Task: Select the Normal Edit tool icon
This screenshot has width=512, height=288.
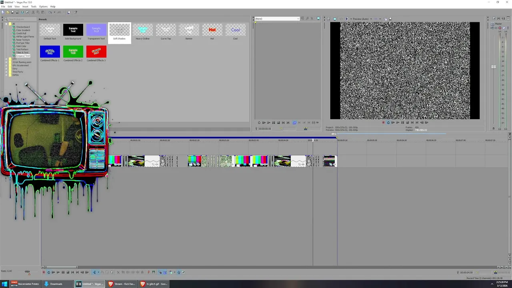Action: [x=94, y=272]
